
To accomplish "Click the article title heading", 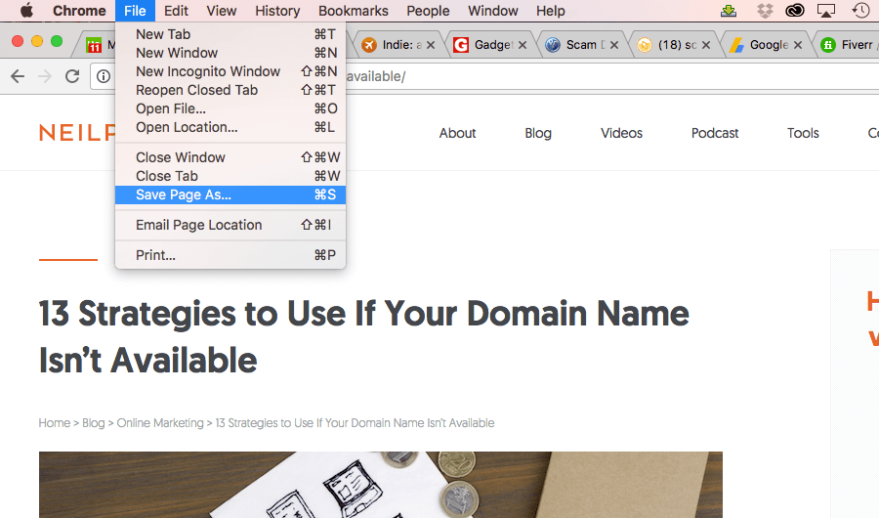I will 364,336.
